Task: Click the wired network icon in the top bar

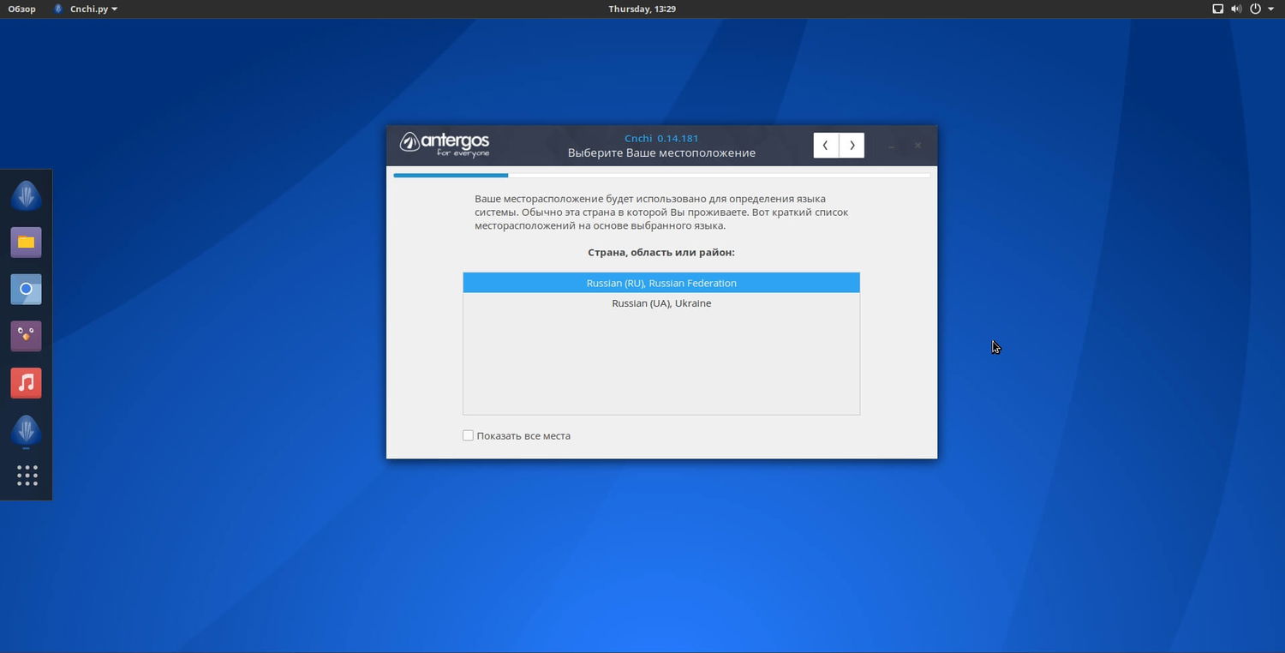Action: point(1217,9)
